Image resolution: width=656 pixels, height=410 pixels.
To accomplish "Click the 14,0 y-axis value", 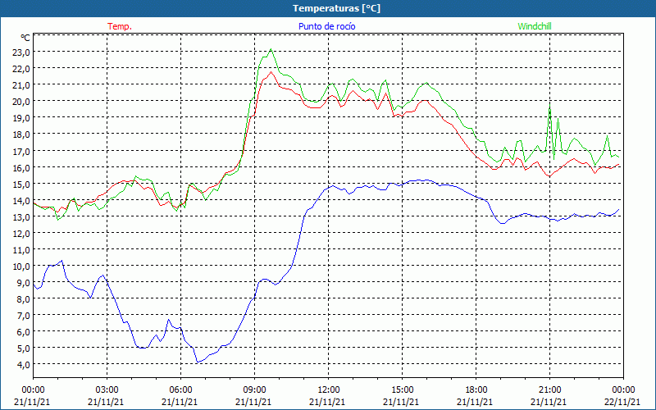I will click(22, 200).
